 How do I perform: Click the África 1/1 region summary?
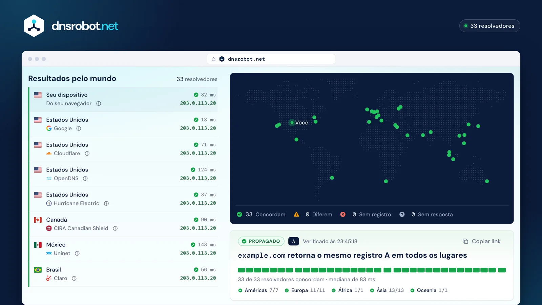348,290
